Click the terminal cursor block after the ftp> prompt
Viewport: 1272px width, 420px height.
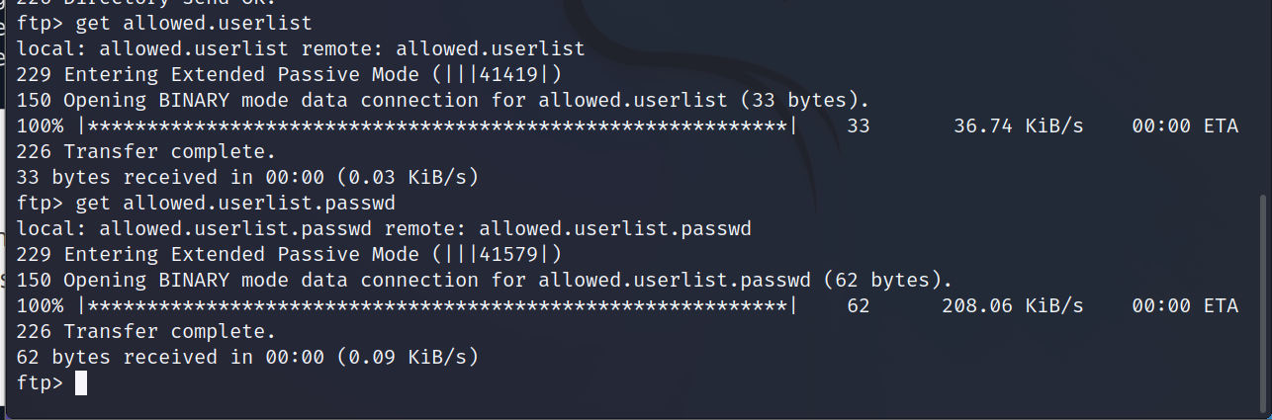click(81, 382)
